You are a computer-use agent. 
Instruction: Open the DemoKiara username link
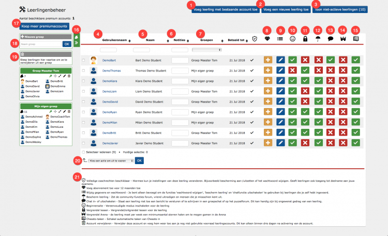point(110,81)
